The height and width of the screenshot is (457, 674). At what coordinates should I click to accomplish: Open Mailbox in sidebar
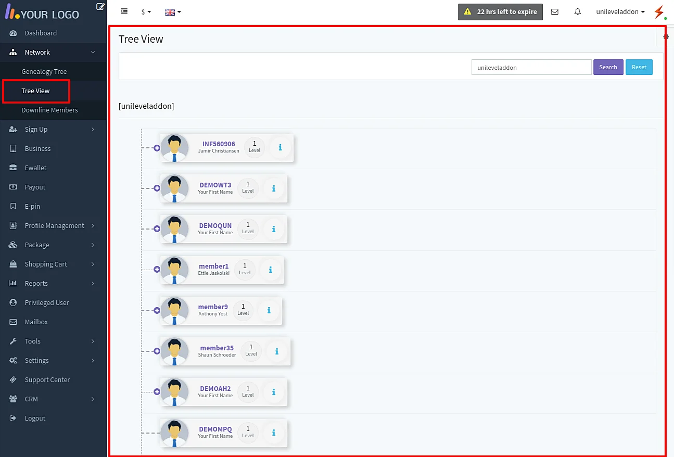[x=53, y=322]
